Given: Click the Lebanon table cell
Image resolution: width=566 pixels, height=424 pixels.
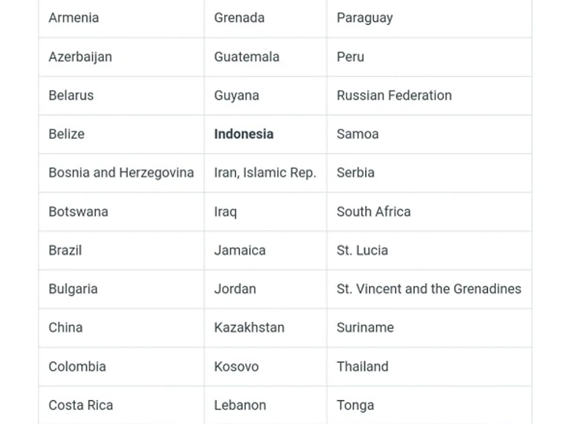Looking at the screenshot, I should (240, 405).
